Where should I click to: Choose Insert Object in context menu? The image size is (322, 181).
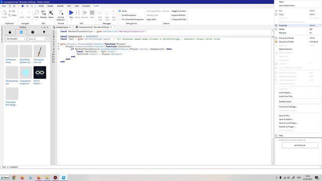[x=298, y=93]
